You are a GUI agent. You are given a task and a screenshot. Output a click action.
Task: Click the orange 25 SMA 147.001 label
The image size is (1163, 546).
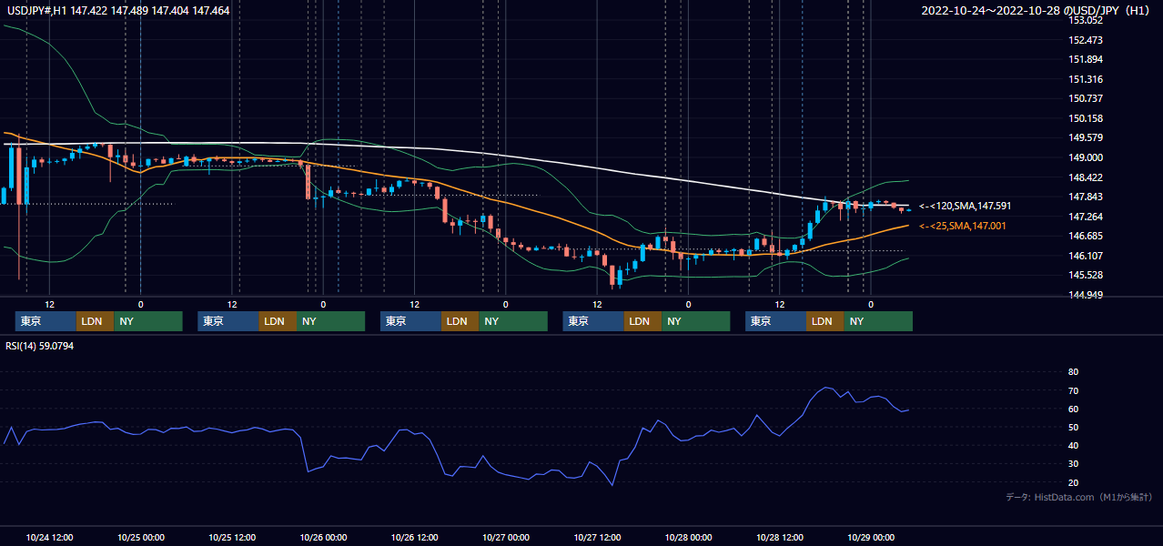[x=963, y=226]
